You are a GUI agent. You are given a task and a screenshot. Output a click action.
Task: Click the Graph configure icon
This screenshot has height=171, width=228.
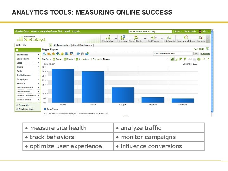pos(65,59)
